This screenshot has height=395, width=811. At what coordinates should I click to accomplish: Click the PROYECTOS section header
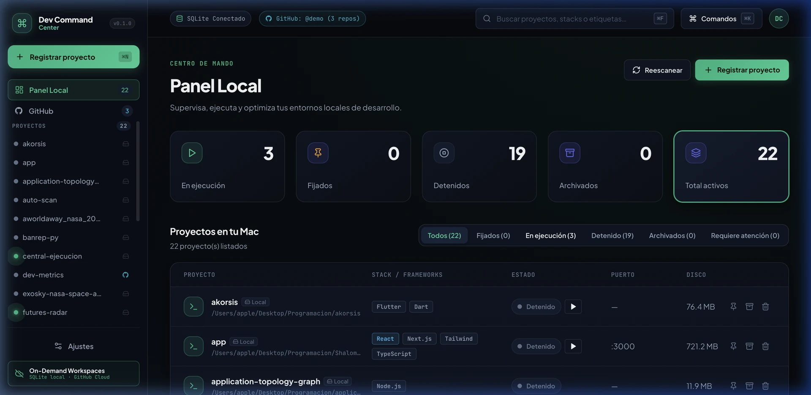click(29, 126)
